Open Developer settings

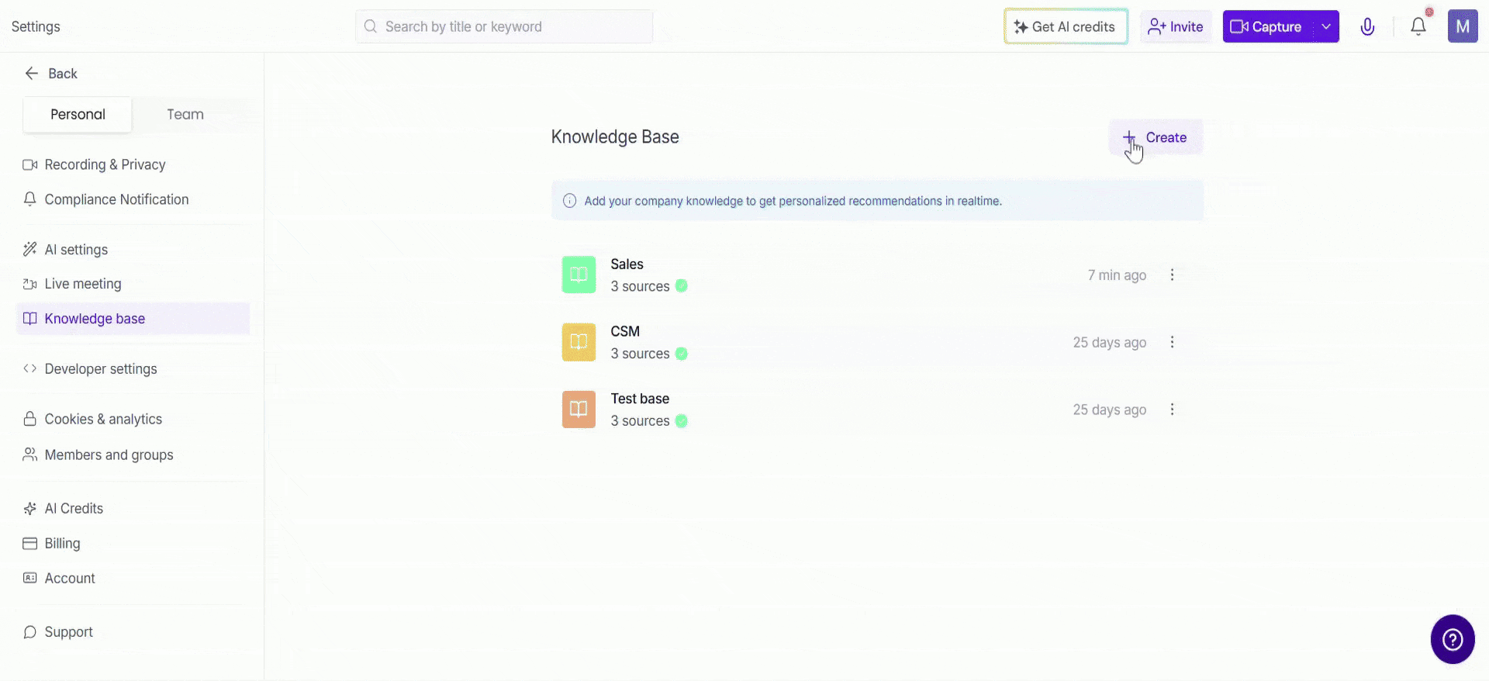(x=133, y=368)
